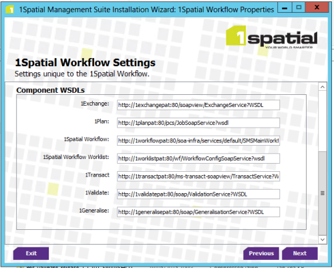
Task: Click the '1Validate:' label
Action: [x=98, y=192]
